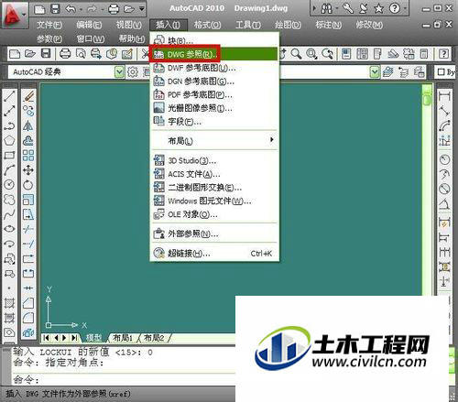Choose OLE 对象(O) menu entry
This screenshot has height=402, width=458.
[214, 214]
